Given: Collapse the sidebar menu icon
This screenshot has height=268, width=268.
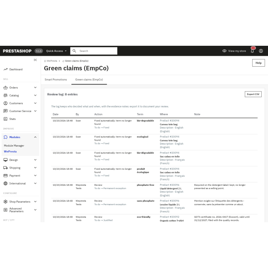Looking at the screenshot, I should 35,60.
